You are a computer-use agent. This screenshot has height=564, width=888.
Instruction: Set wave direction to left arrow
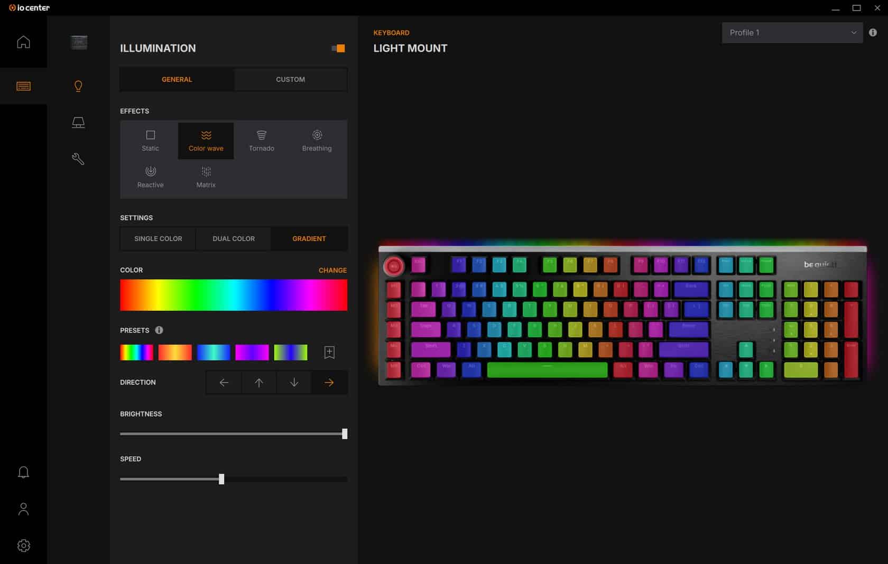click(224, 383)
